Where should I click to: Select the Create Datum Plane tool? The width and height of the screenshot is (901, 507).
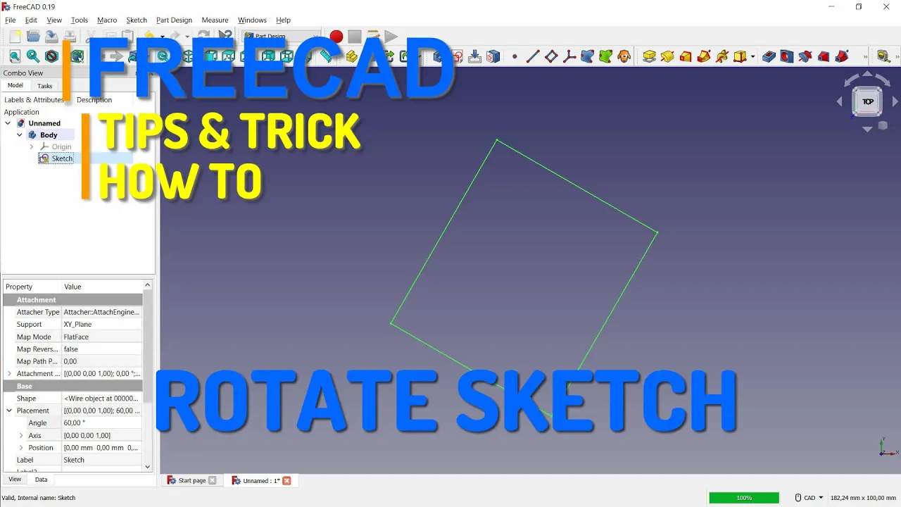(x=551, y=56)
